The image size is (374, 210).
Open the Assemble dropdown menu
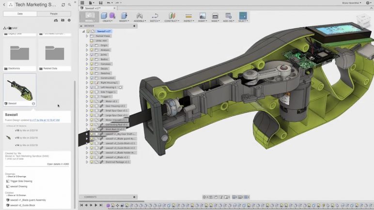140,21
